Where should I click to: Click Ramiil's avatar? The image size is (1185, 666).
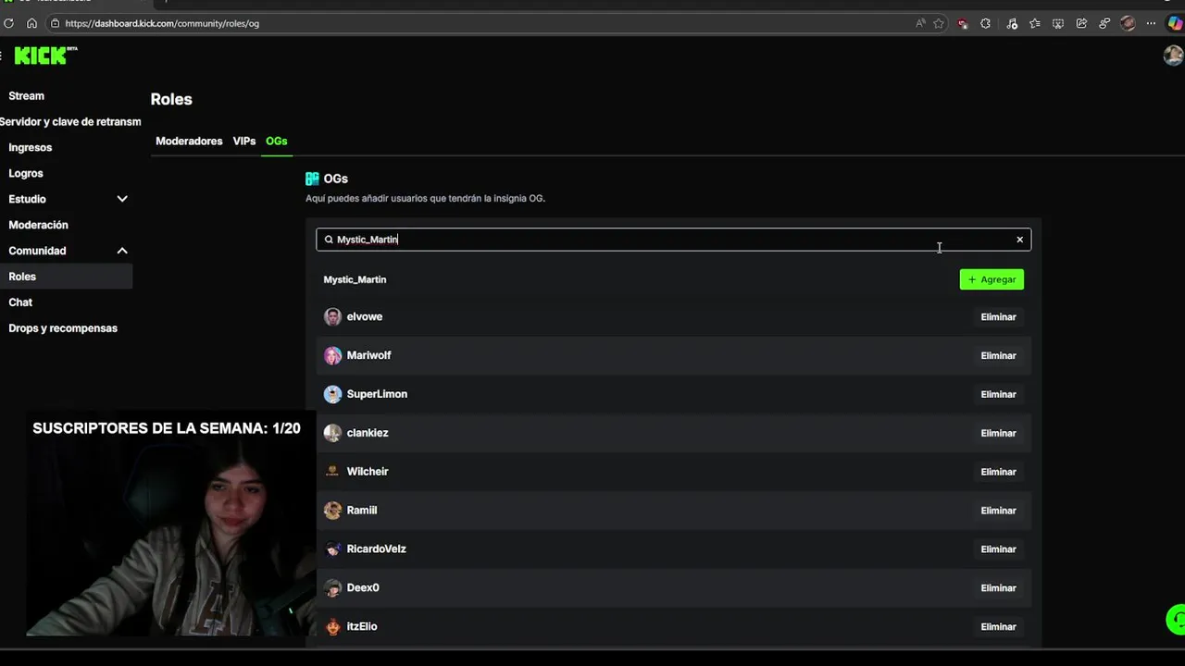332,511
